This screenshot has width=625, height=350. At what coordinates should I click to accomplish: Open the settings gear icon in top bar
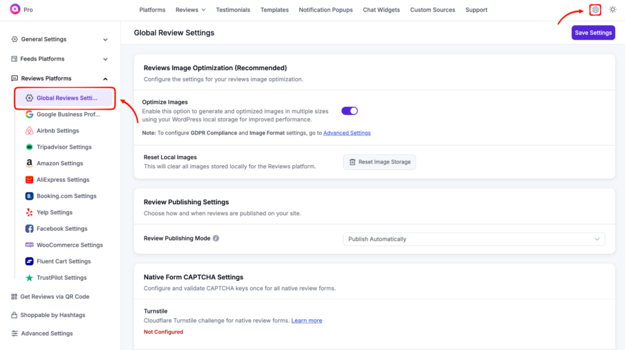coord(595,10)
